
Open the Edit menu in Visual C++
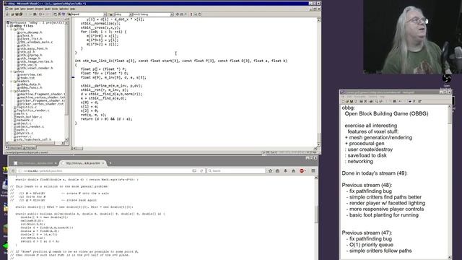[17, 9]
